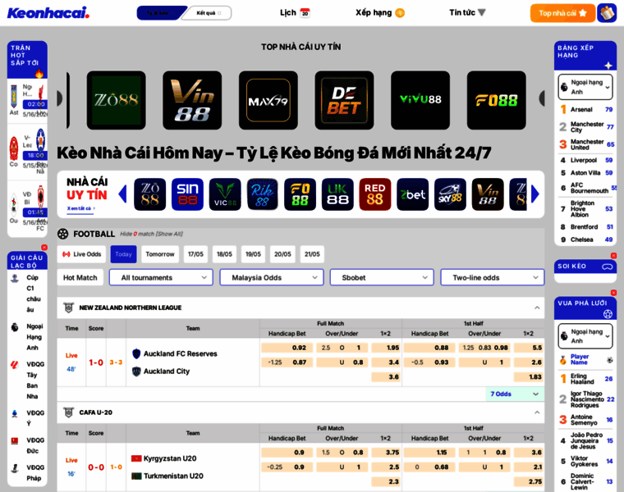Click the next arrow of the top bookmaker carousel
The image size is (624, 492).
point(542,98)
